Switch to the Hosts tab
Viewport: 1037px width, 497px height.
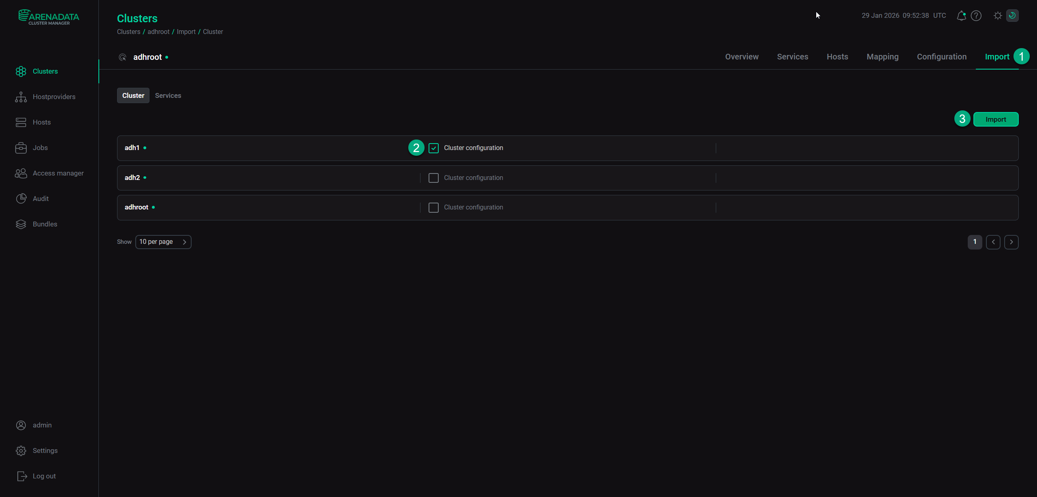[837, 57]
